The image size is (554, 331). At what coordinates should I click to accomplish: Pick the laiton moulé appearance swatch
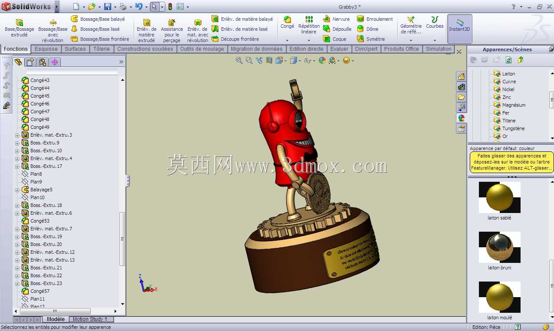pos(499,297)
